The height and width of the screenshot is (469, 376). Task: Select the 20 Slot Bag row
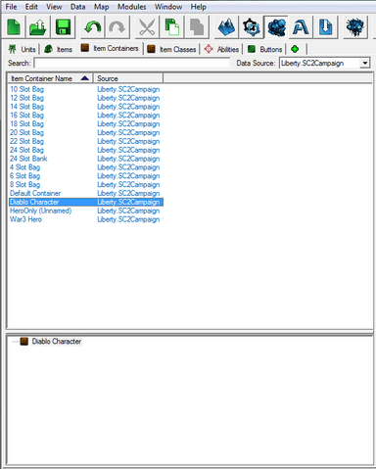coord(85,132)
